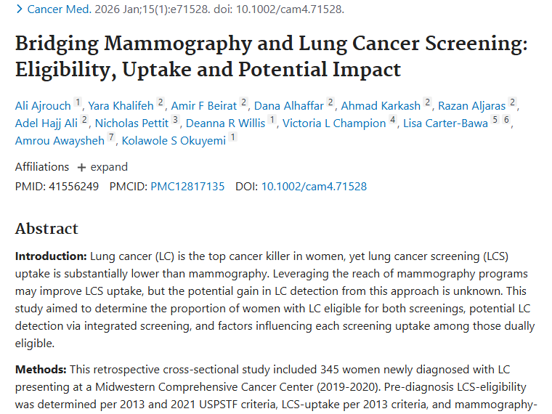Select author Amir F Beirat
The width and height of the screenshot is (552, 414).
point(204,106)
